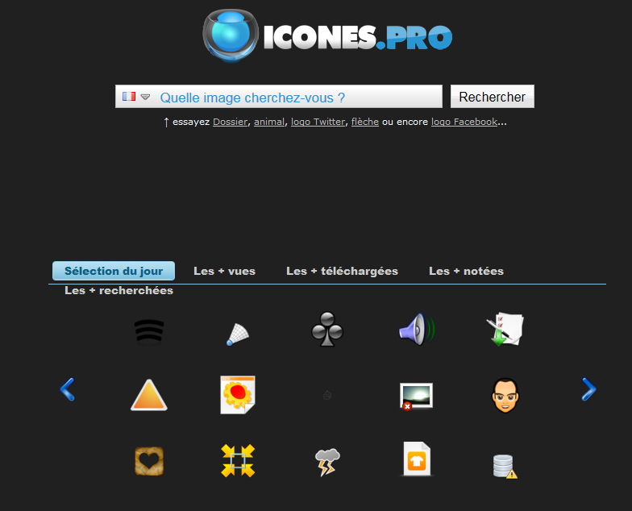Viewport: 632px width, 511px height.
Task: Select the checklist download document icon
Action: (505, 329)
